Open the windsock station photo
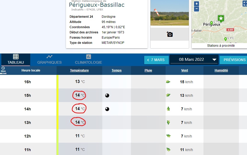The height and width of the screenshot is (155, 247). [x=170, y=13]
